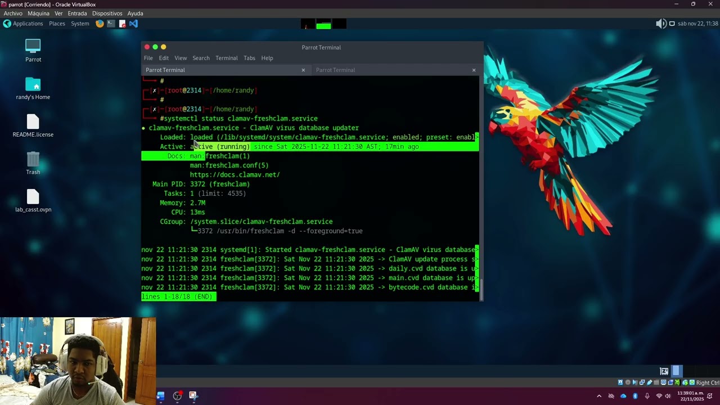
Task: Open the File menu in Parrot Terminal
Action: click(x=148, y=58)
